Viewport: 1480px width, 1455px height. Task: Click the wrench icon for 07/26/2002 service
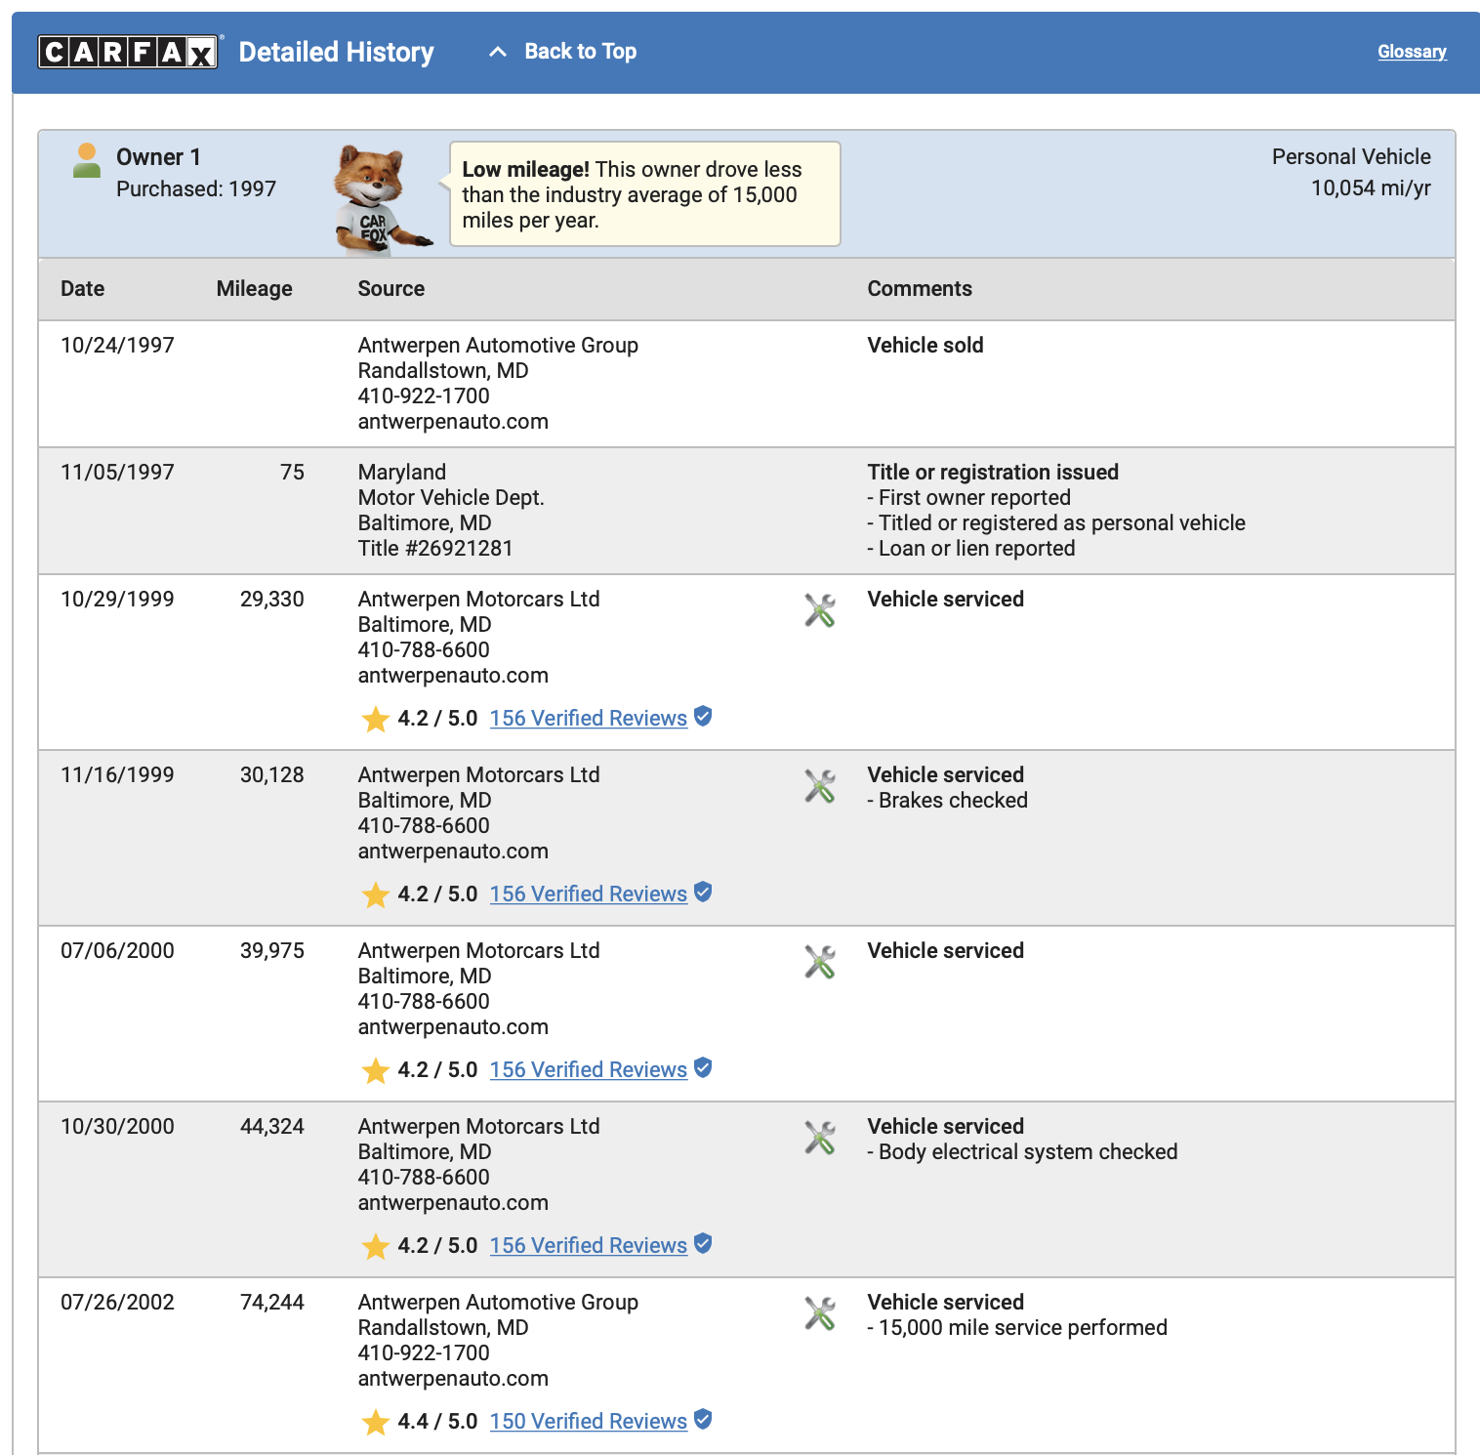tap(820, 1313)
